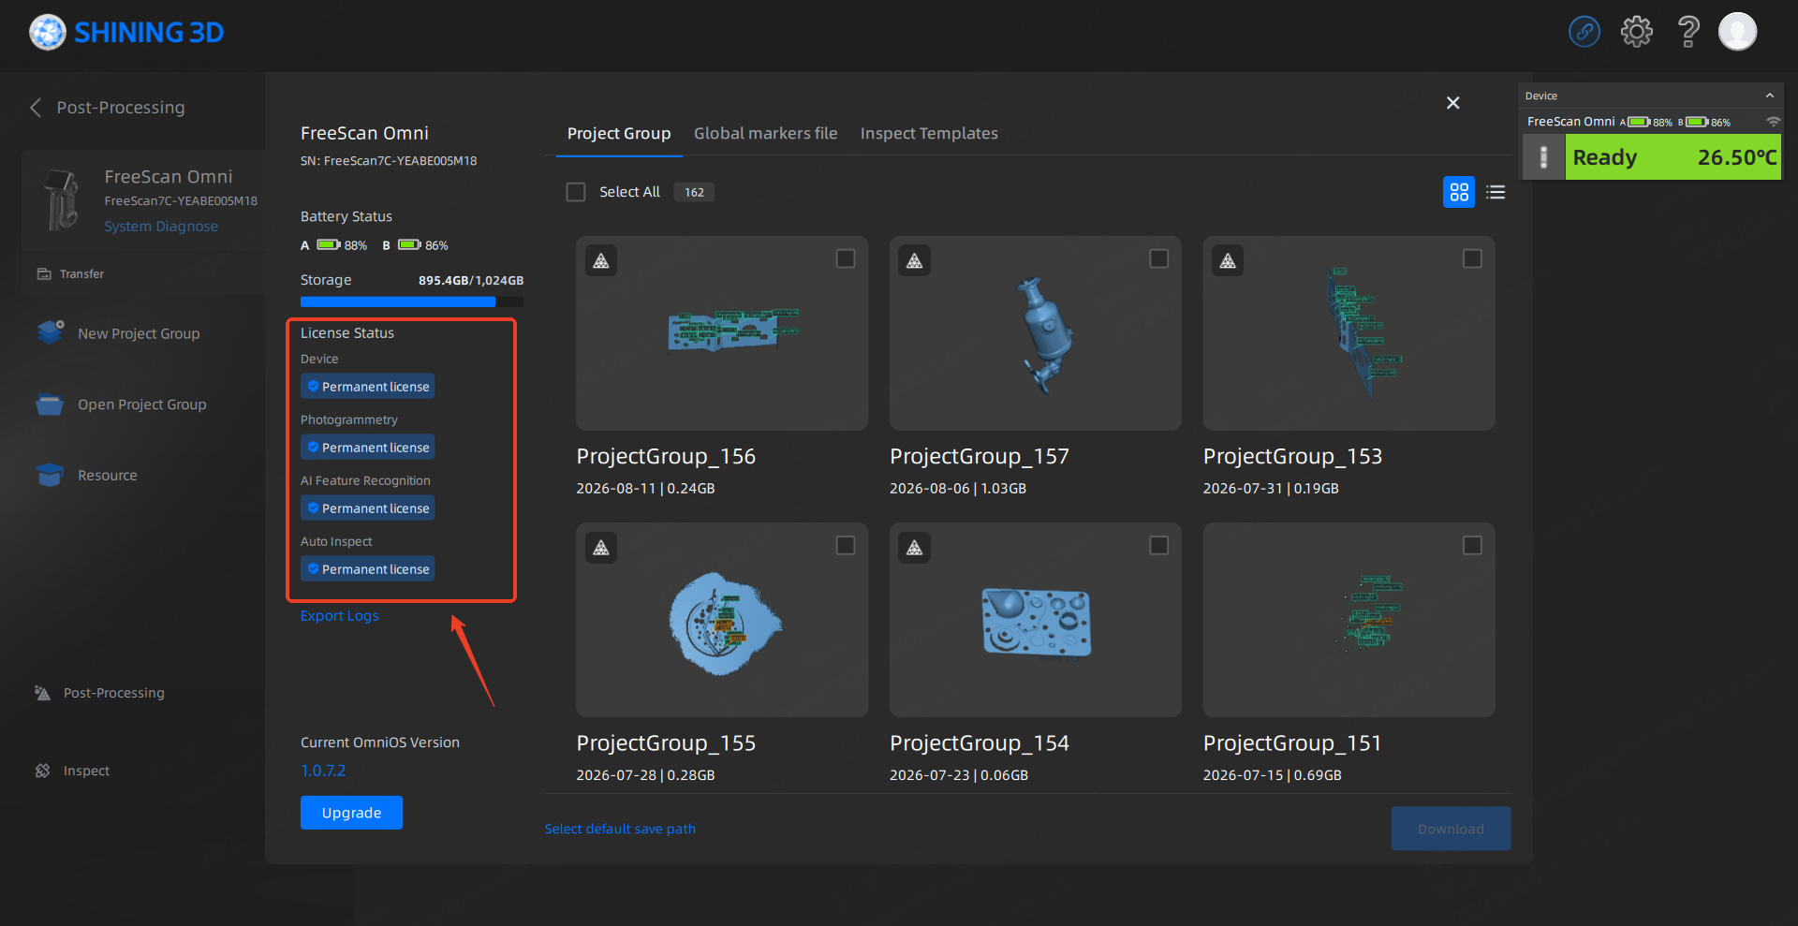Click the mesh badge on ProjectGroup_155
The image size is (1798, 926).
click(601, 547)
